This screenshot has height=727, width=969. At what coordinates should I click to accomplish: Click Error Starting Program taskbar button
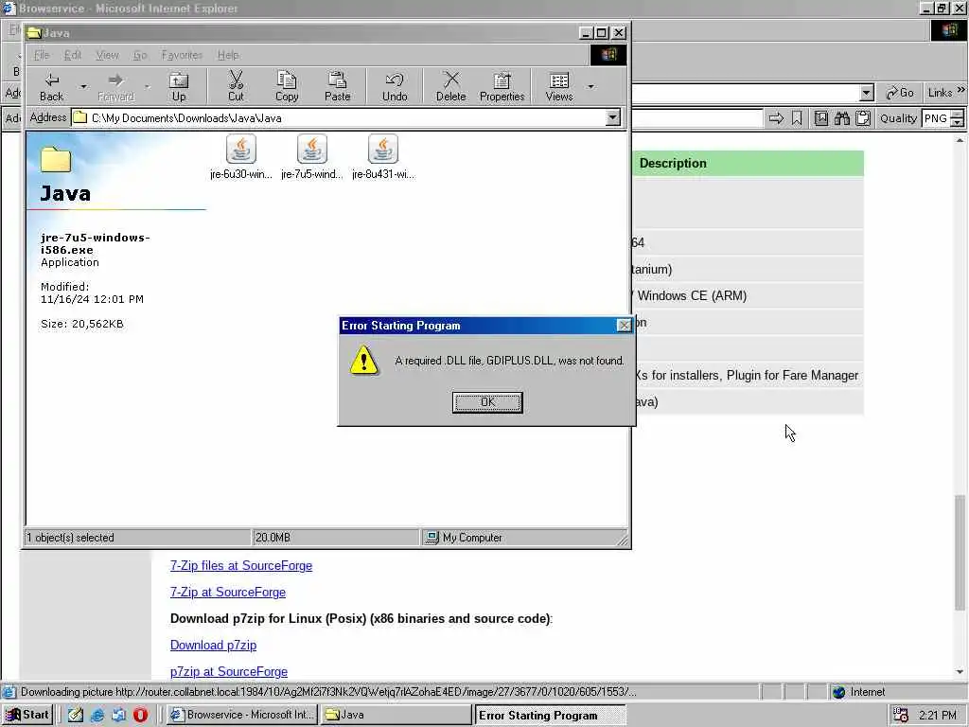coord(550,716)
